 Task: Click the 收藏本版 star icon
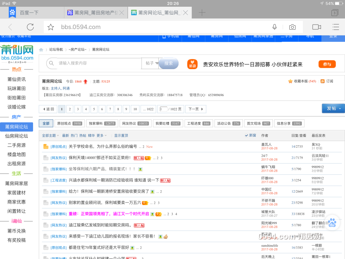pos(290,81)
